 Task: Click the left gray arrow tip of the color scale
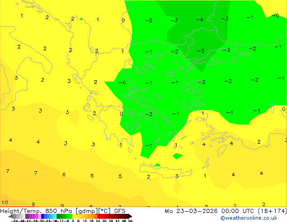(10, 216)
